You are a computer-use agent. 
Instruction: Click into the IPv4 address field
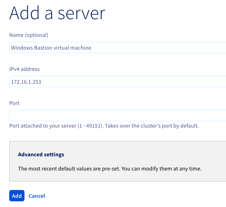click(118, 82)
